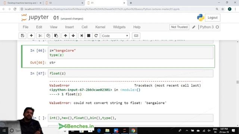
Task: Open a new browser tab
Action: (131, 3)
